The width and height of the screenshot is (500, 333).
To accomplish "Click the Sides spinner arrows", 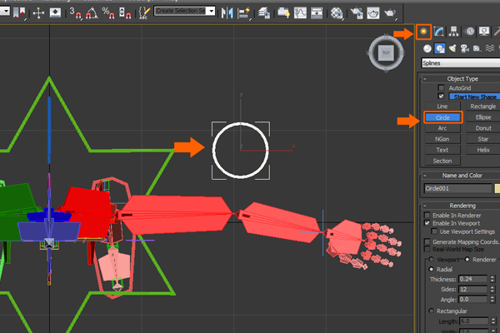I will (492, 290).
